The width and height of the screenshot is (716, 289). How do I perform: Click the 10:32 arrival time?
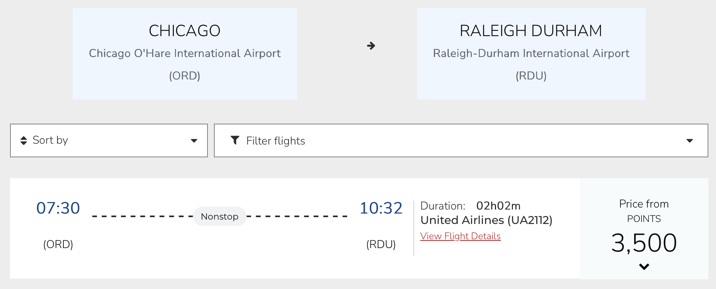coord(381,208)
